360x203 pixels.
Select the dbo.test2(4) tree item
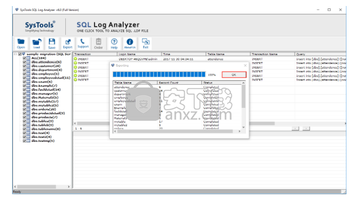(42, 137)
